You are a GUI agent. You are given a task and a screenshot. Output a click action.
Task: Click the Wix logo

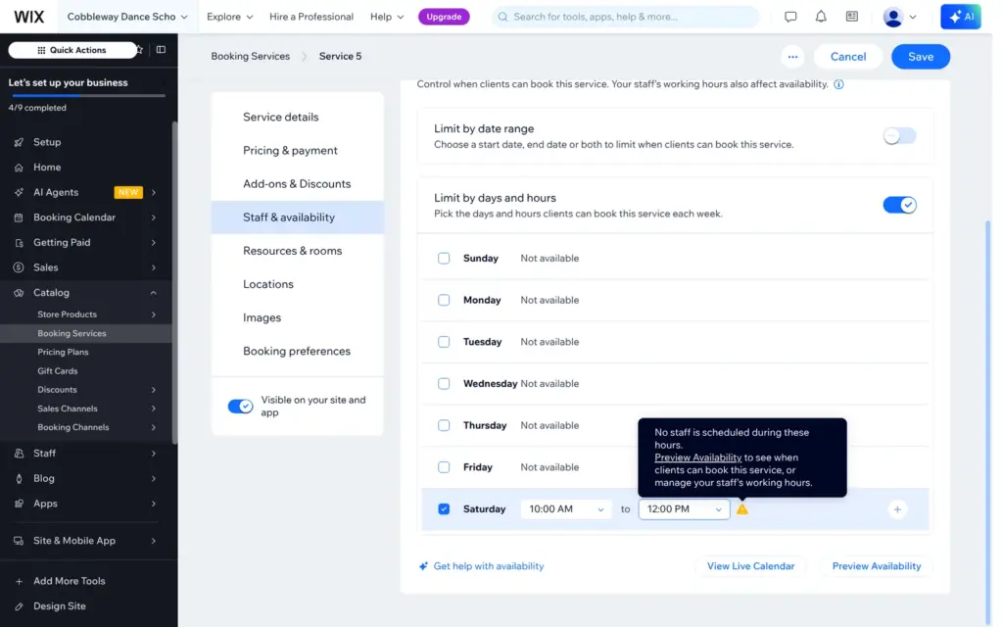pos(28,17)
